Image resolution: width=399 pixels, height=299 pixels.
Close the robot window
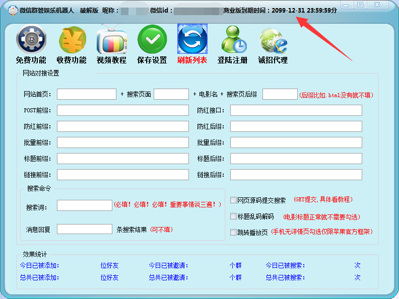(377, 5)
